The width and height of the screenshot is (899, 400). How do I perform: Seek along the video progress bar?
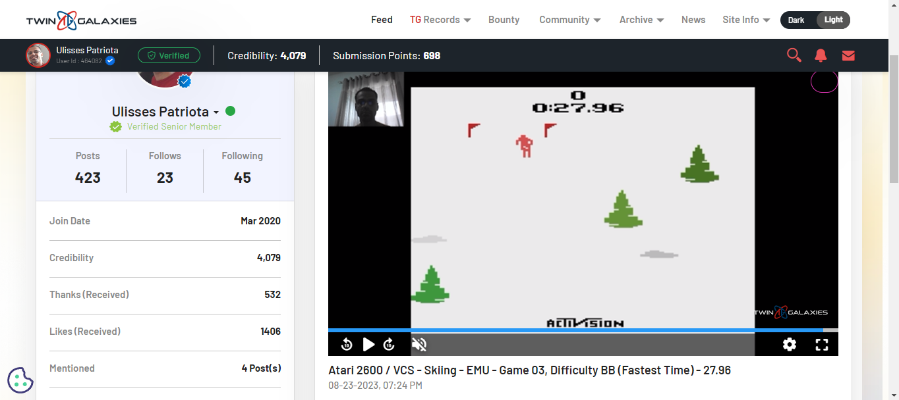pyautogui.click(x=583, y=330)
